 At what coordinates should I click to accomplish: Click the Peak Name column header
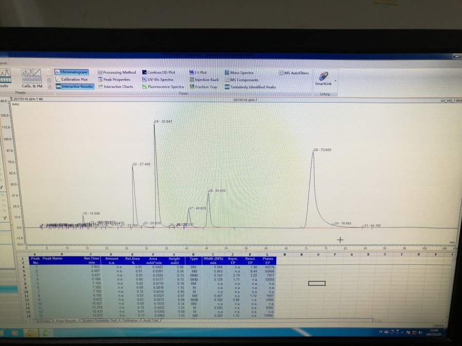tap(52, 258)
